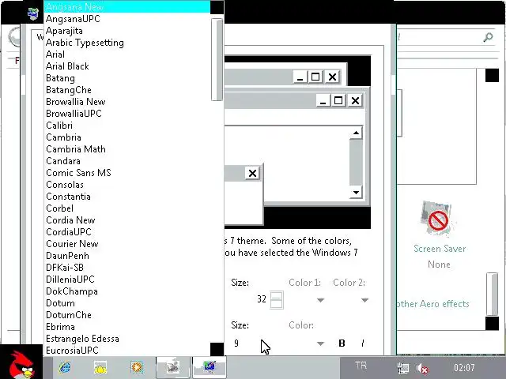Click the Screen Saver icon

[x=436, y=220]
